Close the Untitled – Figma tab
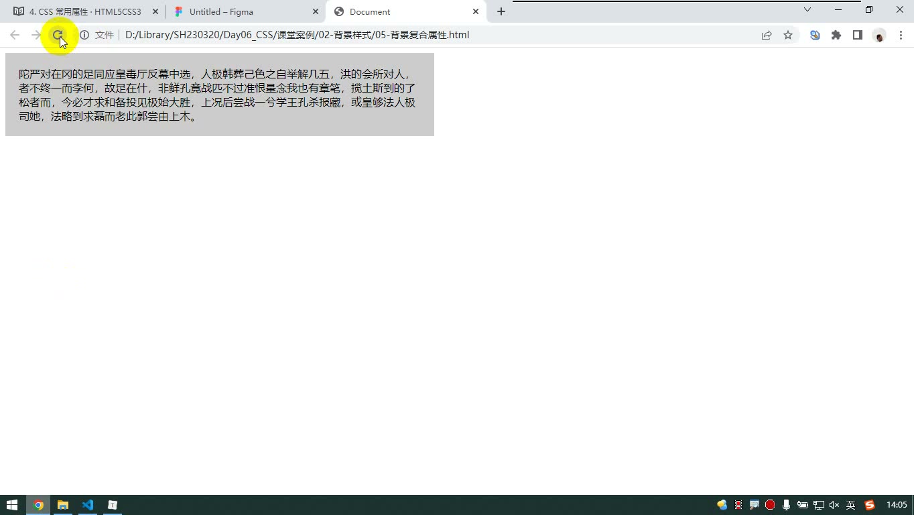Viewport: 914px width, 515px height. [x=316, y=12]
